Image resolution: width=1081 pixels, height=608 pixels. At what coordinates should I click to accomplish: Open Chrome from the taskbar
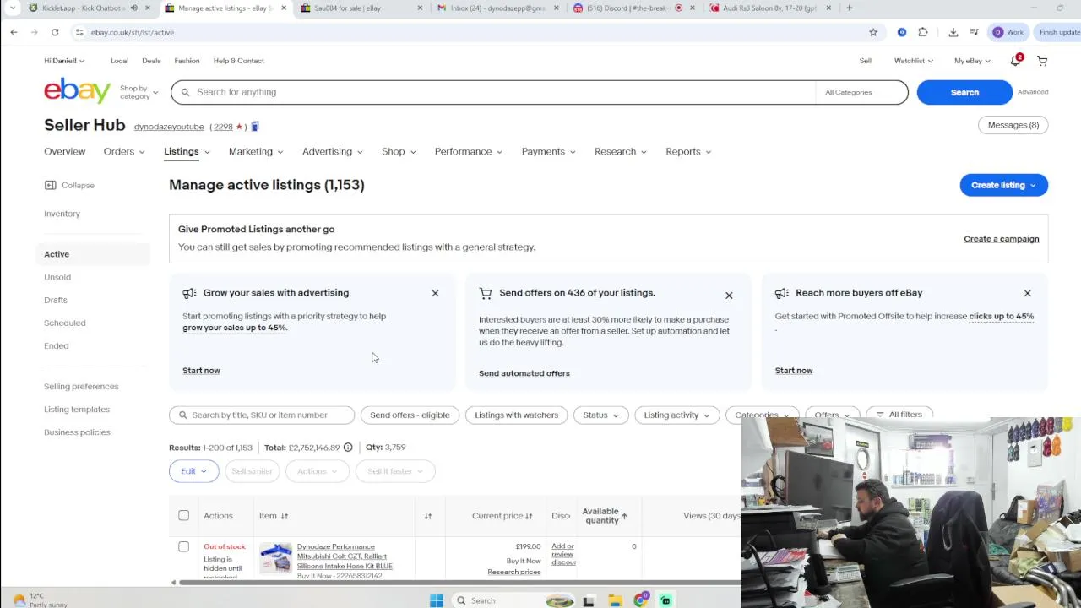[x=640, y=600]
